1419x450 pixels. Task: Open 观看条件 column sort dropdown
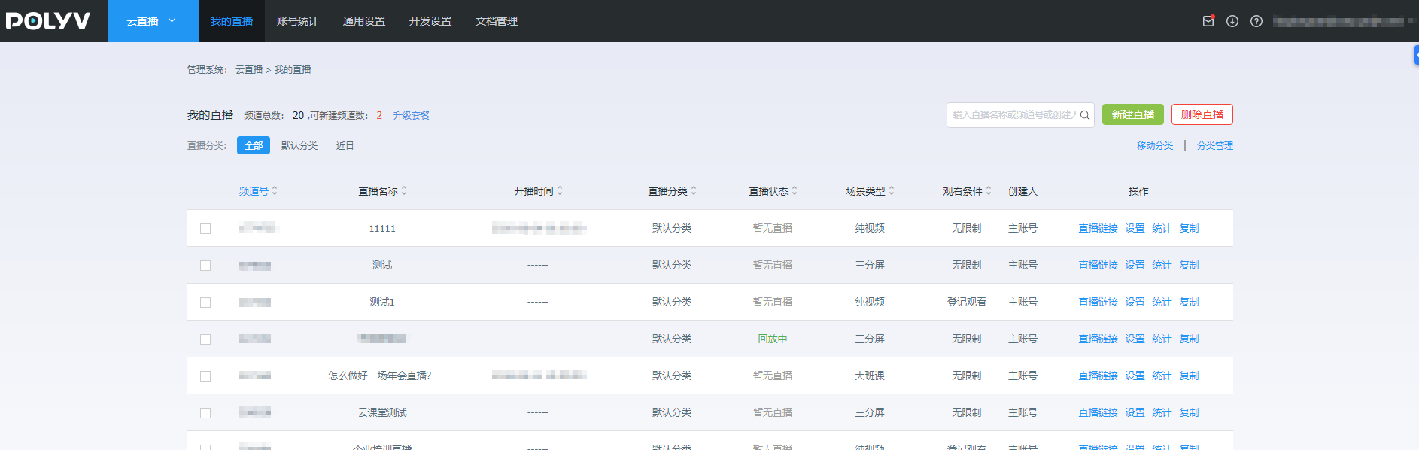[989, 191]
